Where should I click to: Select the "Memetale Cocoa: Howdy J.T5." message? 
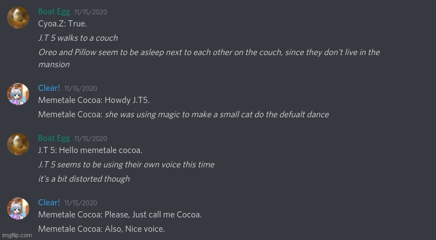pyautogui.click(x=94, y=100)
